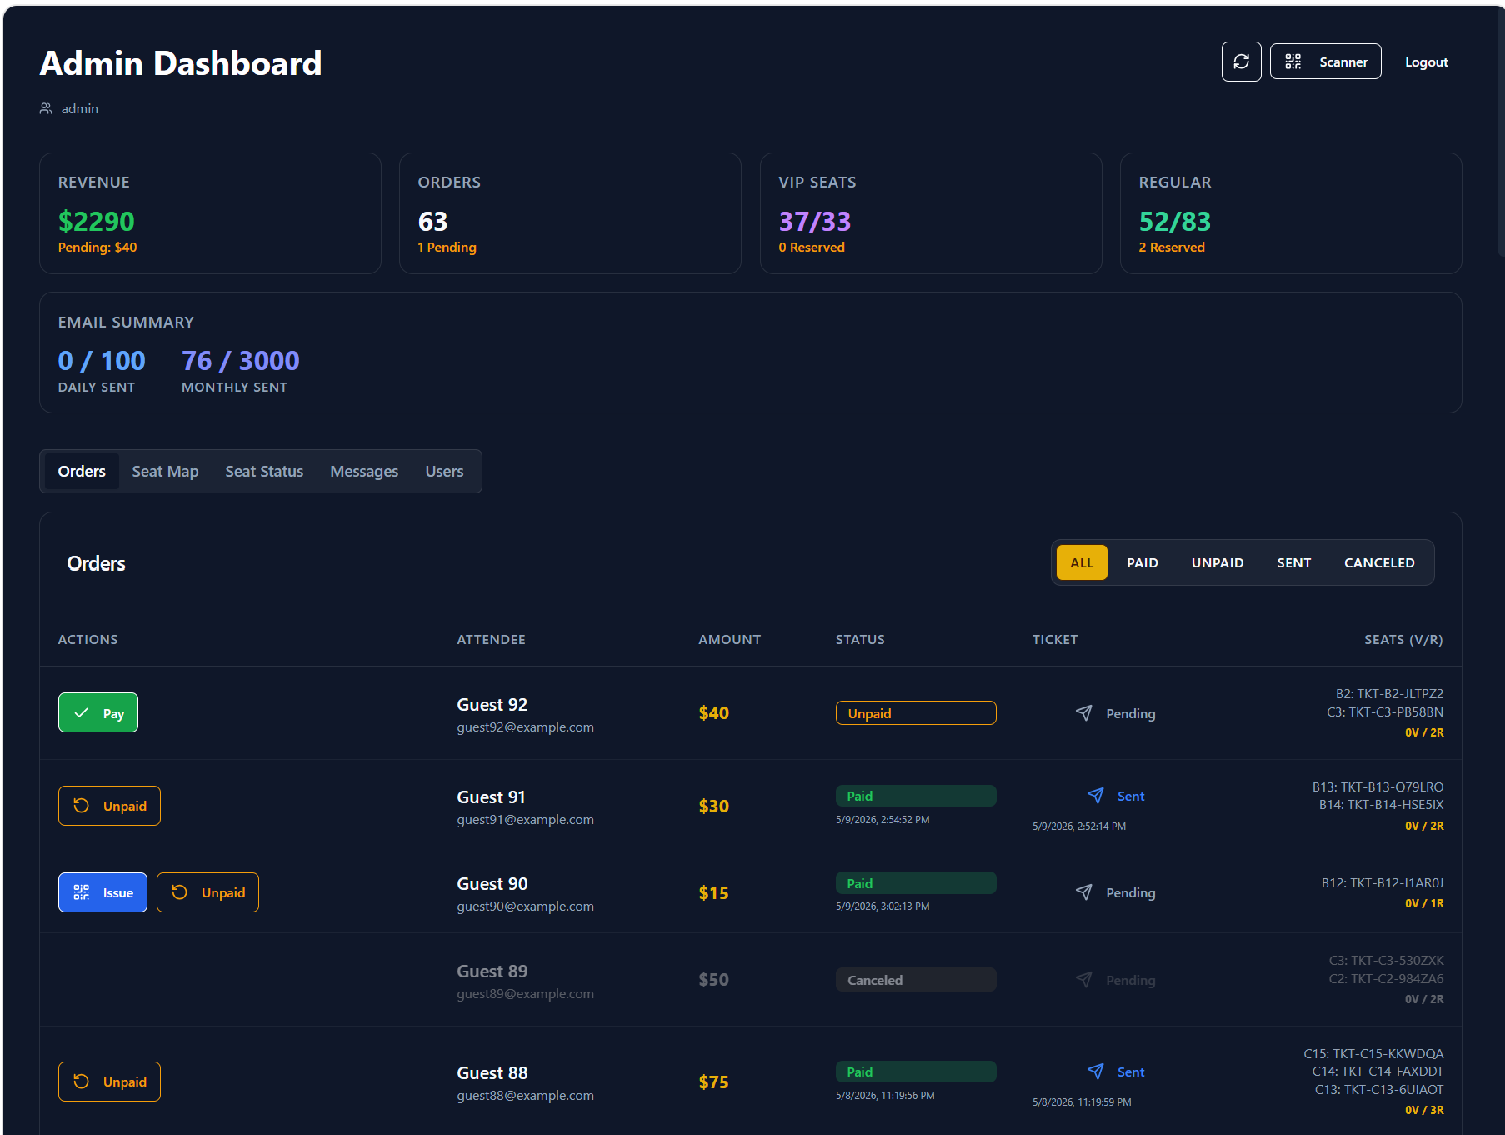1505x1135 pixels.
Task: Click Guest 88 sent ticket plane icon
Action: point(1095,1072)
